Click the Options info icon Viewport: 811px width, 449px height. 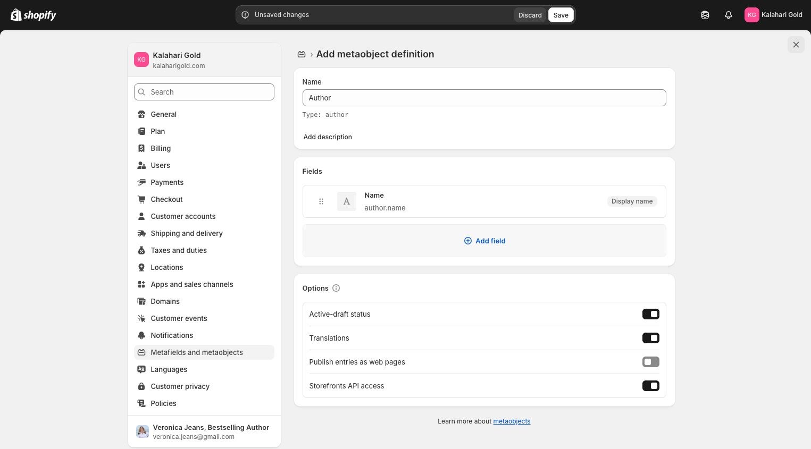coord(336,288)
